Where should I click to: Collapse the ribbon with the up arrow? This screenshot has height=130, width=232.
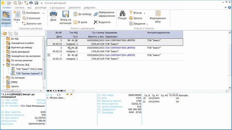coord(225,7)
